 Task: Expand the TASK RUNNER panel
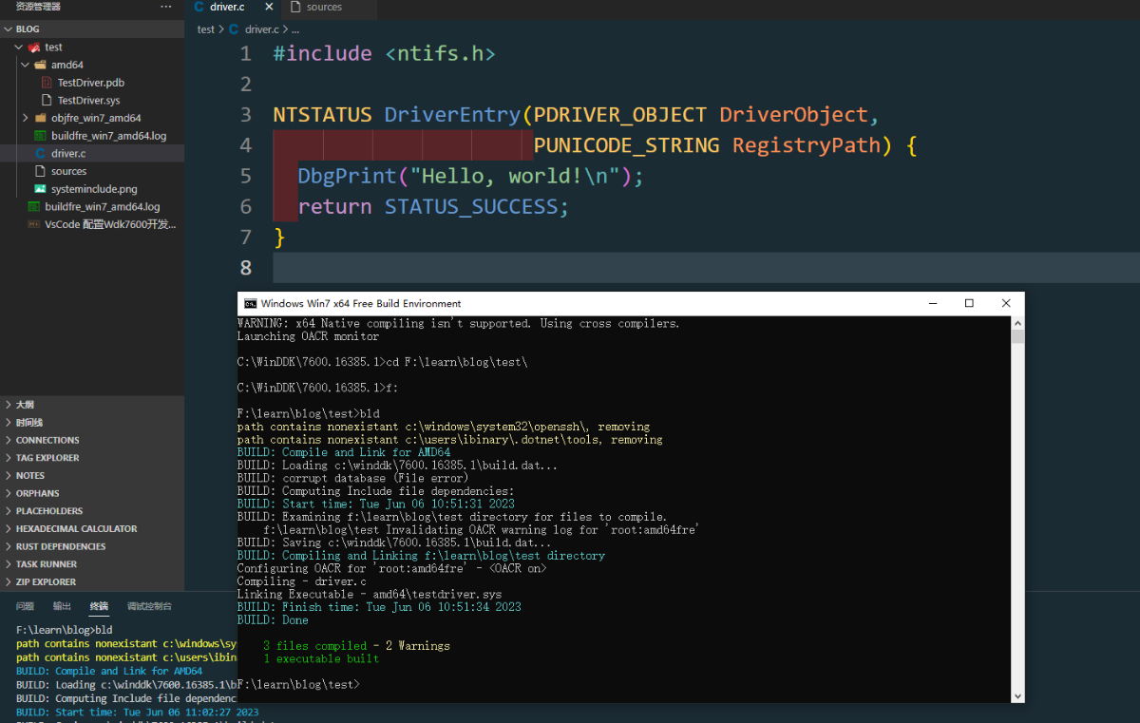92,564
